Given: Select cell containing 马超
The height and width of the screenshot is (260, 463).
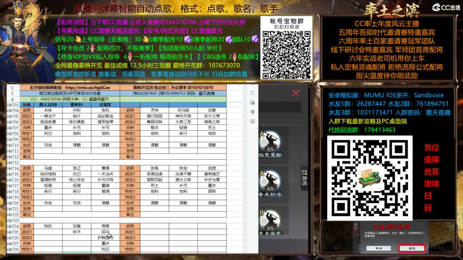Looking at the screenshot, I should click(x=48, y=168).
